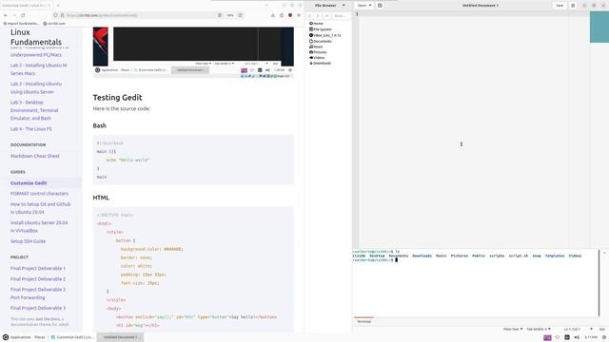This screenshot has height=342, width=609.
Task: Bookmark this page with the star icon
Action: point(240,15)
